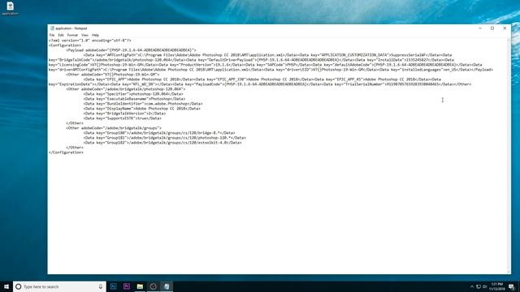The width and height of the screenshot is (520, 292).
Task: Open the Windows Start menu
Action: pyautogui.click(x=6, y=286)
